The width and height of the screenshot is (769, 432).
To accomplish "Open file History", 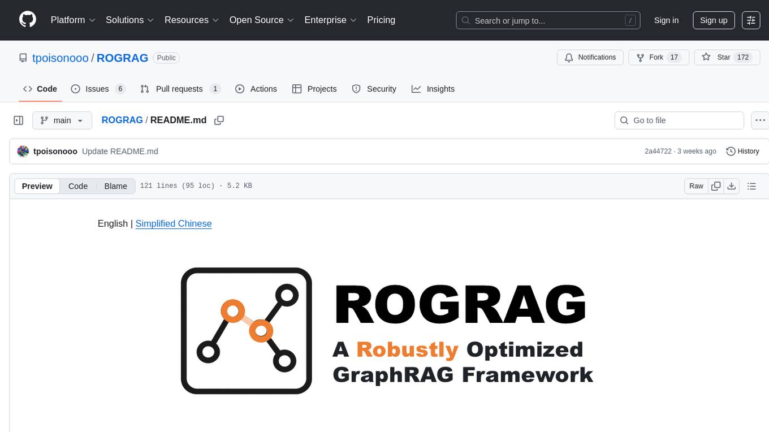I will click(x=742, y=151).
